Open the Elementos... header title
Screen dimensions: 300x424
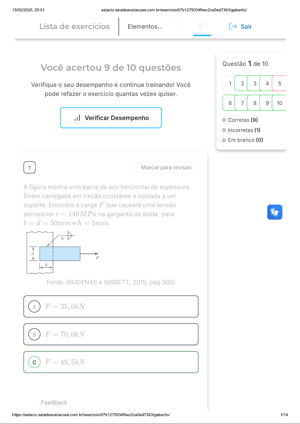coord(145,27)
